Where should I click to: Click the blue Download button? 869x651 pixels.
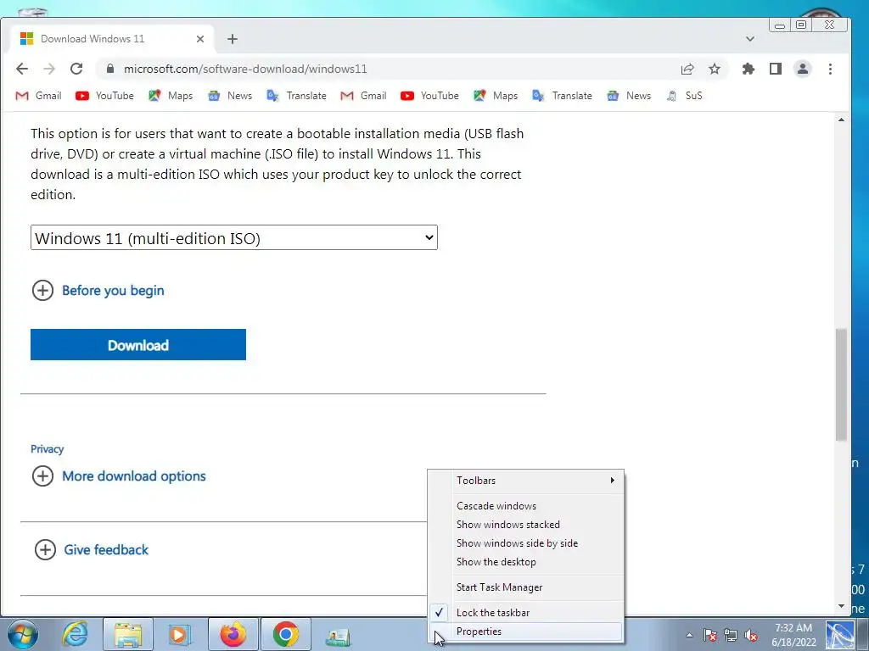[138, 345]
